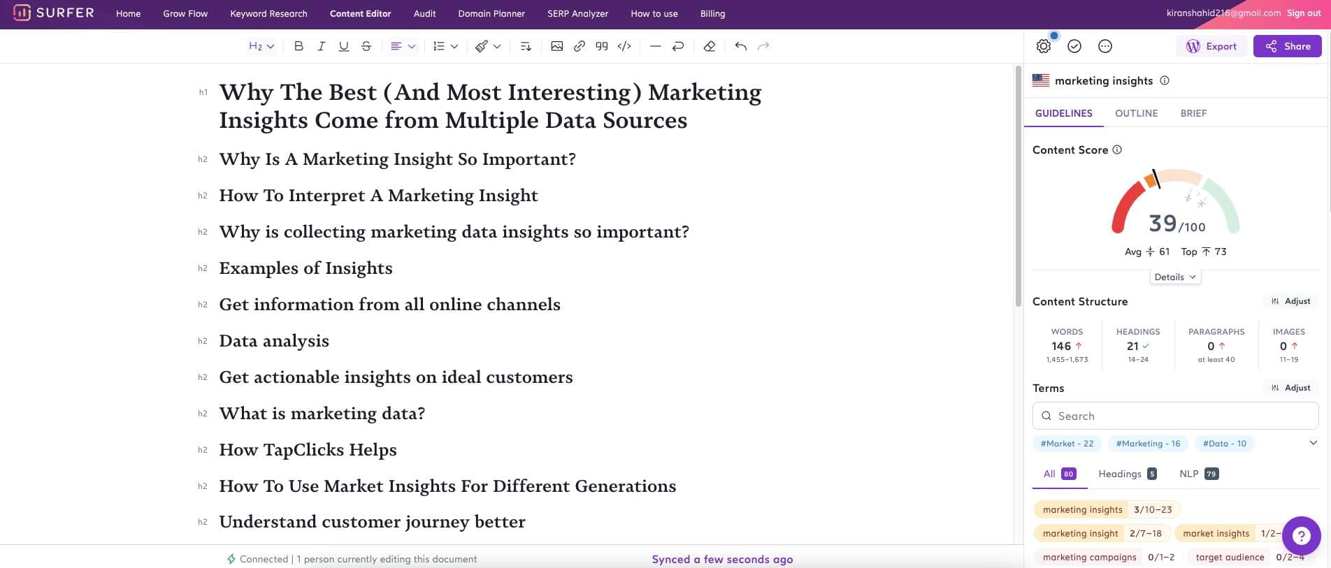Viewport: 1331px width, 568px height.
Task: Open the H2 heading style dropdown
Action: click(261, 46)
